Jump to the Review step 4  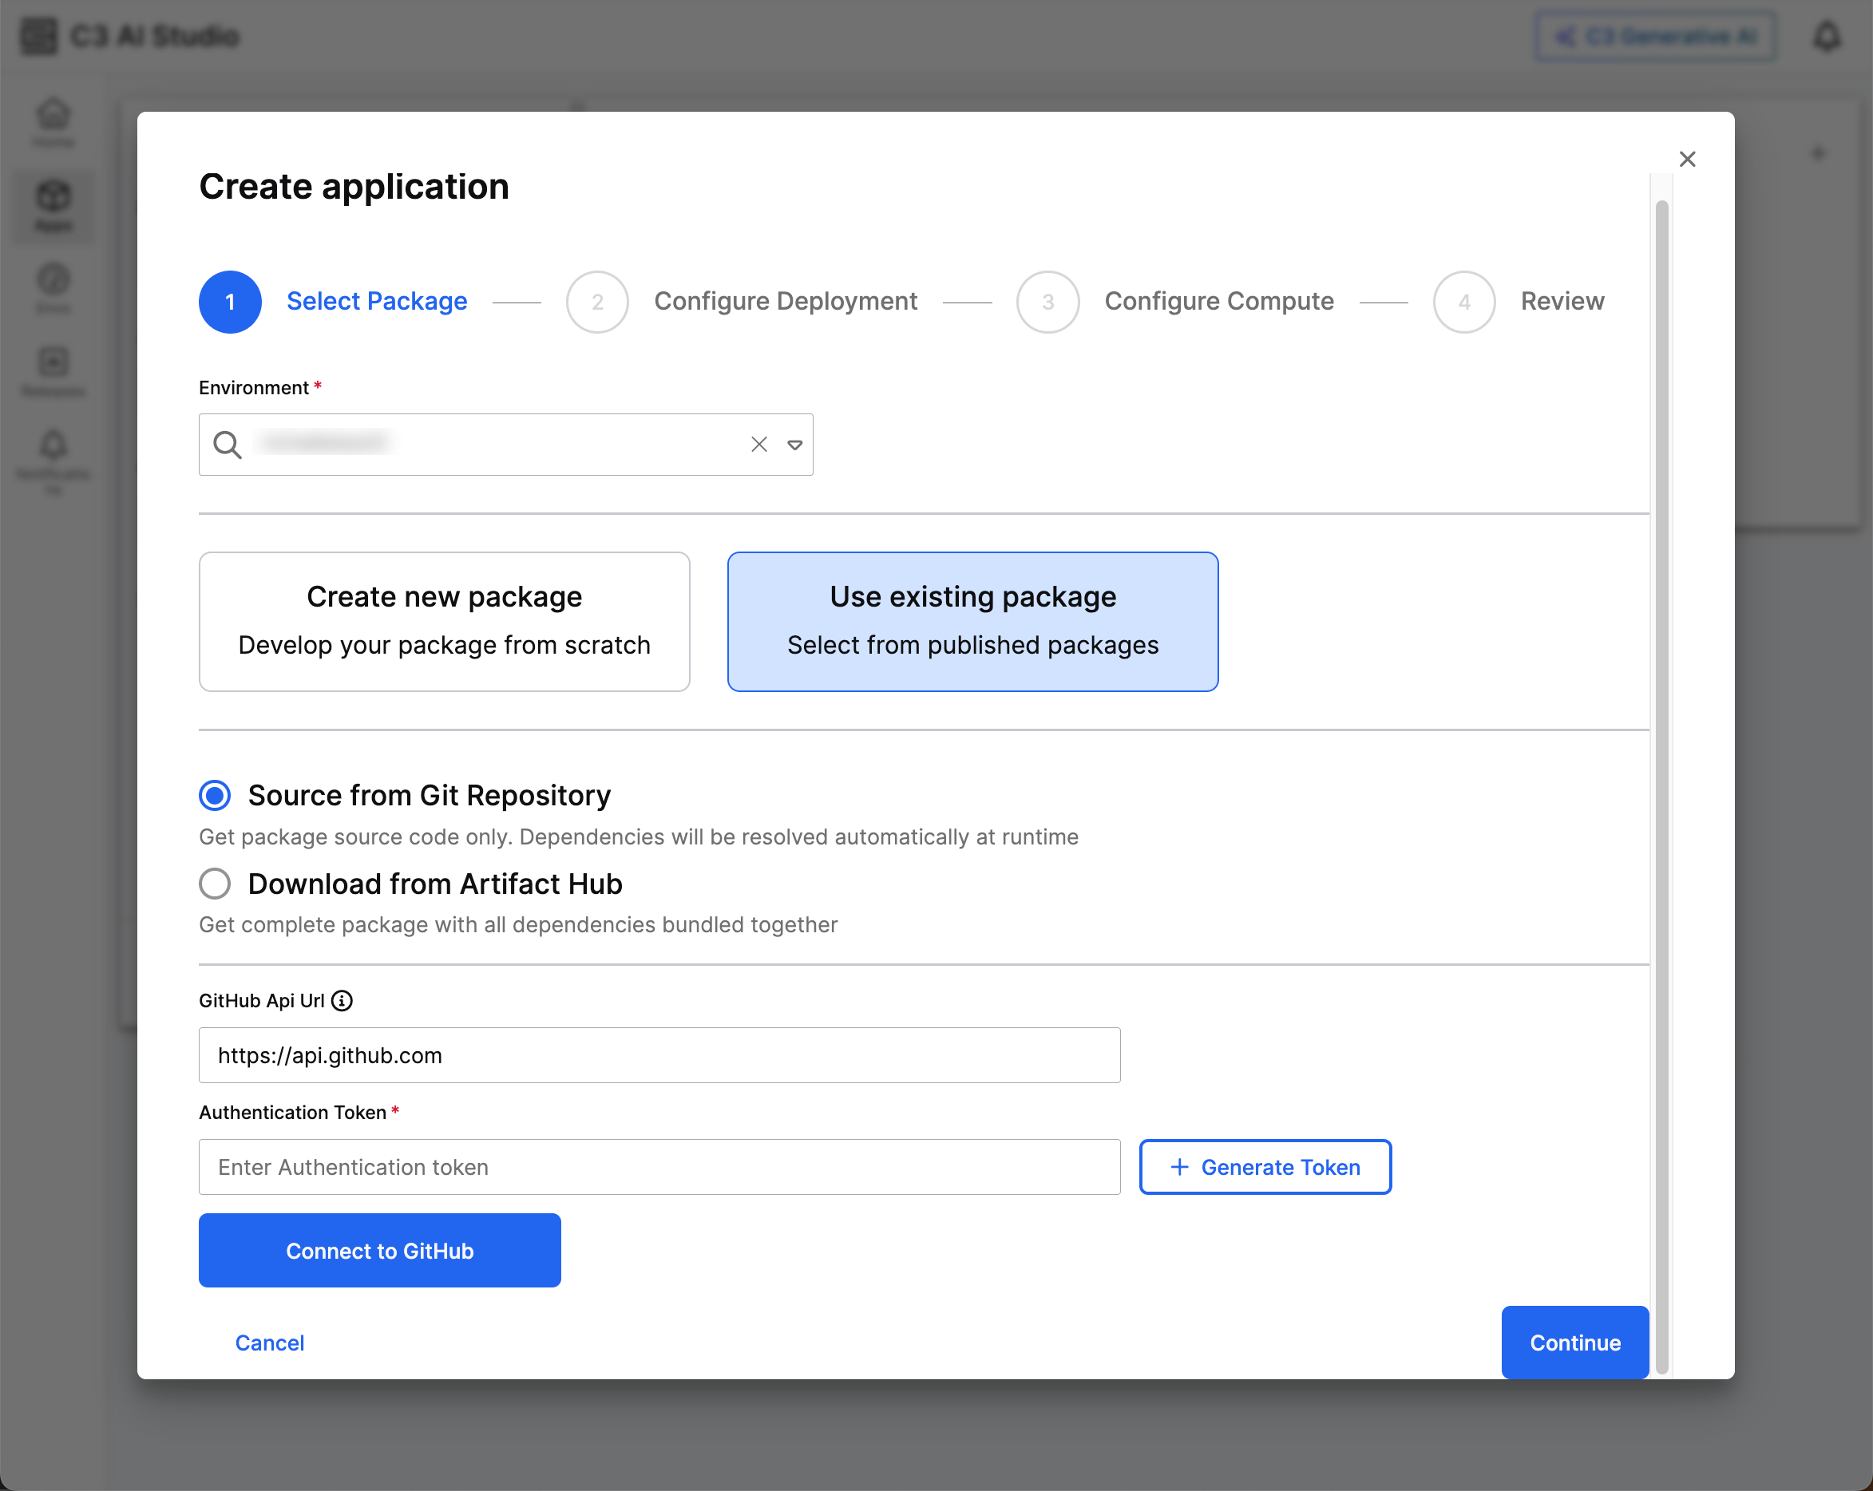tap(1463, 303)
